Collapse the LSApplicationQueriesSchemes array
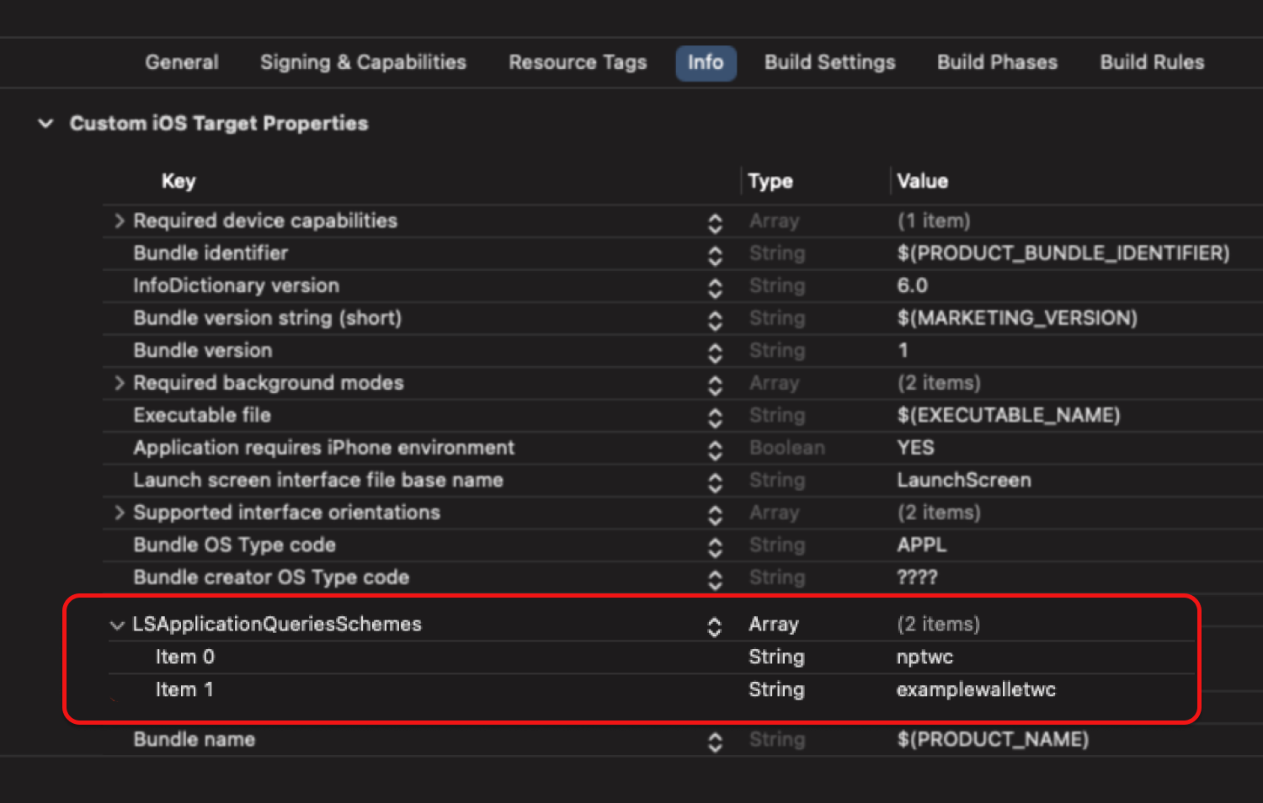This screenshot has height=803, width=1263. pos(117,625)
